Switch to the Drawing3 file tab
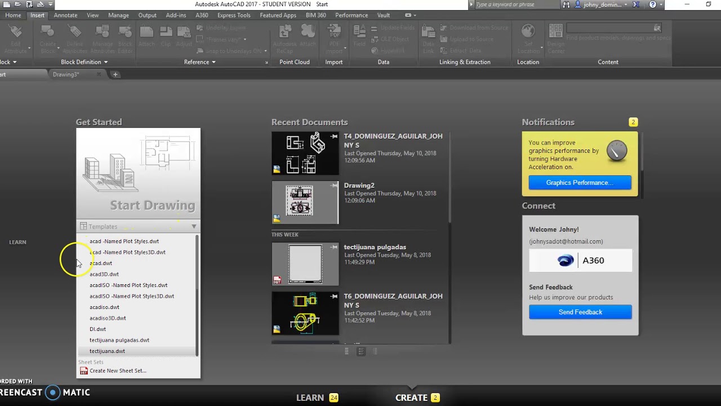The height and width of the screenshot is (406, 721). click(66, 74)
